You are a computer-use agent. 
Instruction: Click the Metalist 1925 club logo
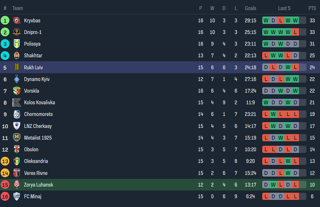[17, 138]
